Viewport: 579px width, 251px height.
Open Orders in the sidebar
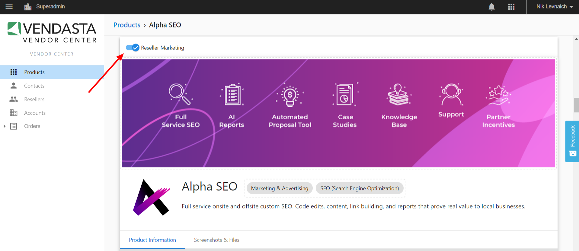point(52,126)
